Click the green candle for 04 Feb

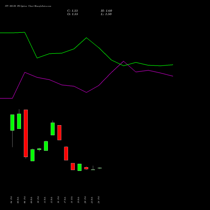click(x=12, y=123)
